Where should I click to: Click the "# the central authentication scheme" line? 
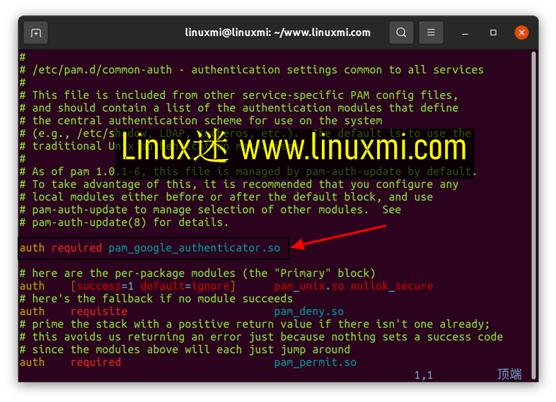[201, 121]
